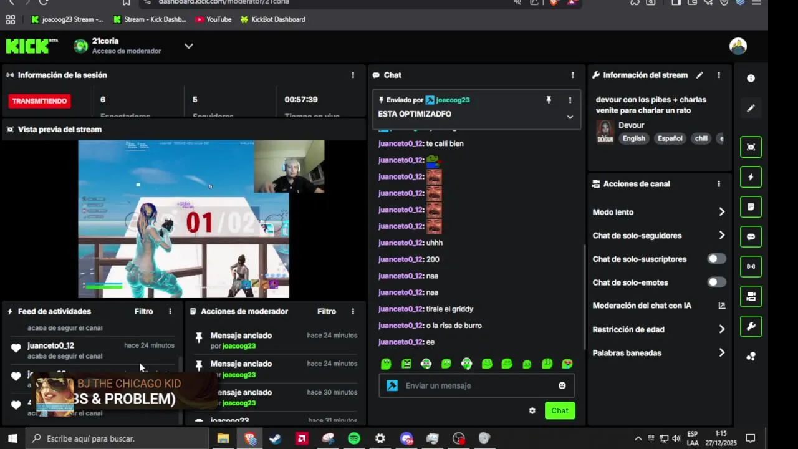Image resolution: width=798 pixels, height=449 pixels.
Task: Select the English tag
Action: [633, 138]
